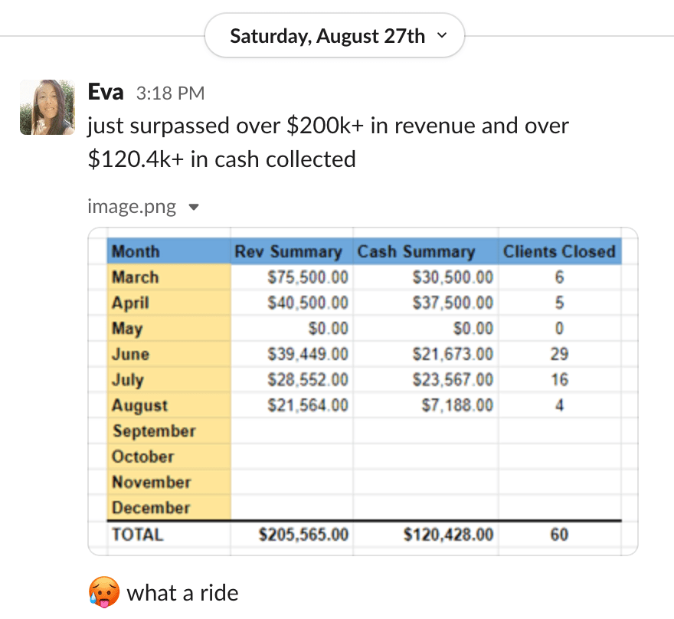This screenshot has height=619, width=674.
Task: Click the "what a ride" message text
Action: click(182, 592)
